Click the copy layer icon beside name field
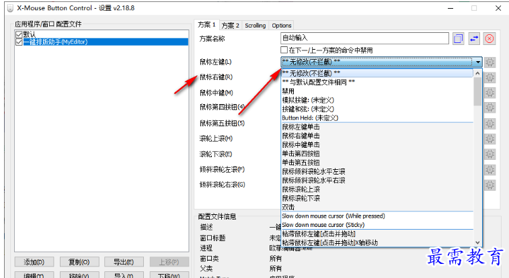Screen dimensions: 509x278 pyautogui.click(x=458, y=38)
